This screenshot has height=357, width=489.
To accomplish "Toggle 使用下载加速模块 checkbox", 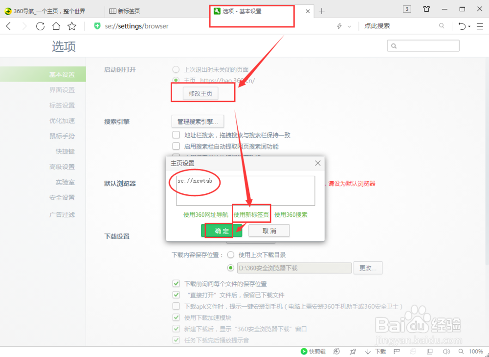I will 176,317.
